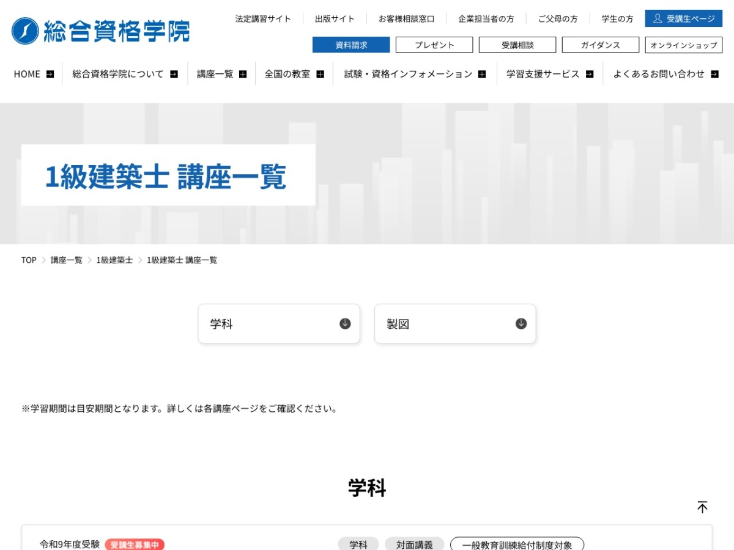Expand plus icon beside 講座一覧 menu
This screenshot has width=734, height=550.
pos(243,74)
